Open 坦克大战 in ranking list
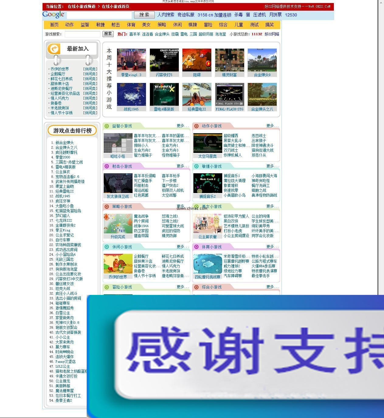384x418 pixels. coord(63,288)
